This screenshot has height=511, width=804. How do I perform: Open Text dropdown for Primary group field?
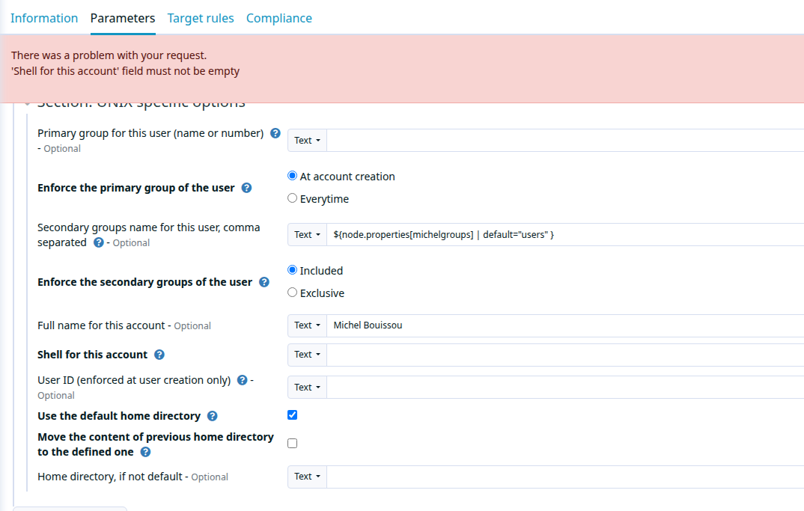[307, 141]
